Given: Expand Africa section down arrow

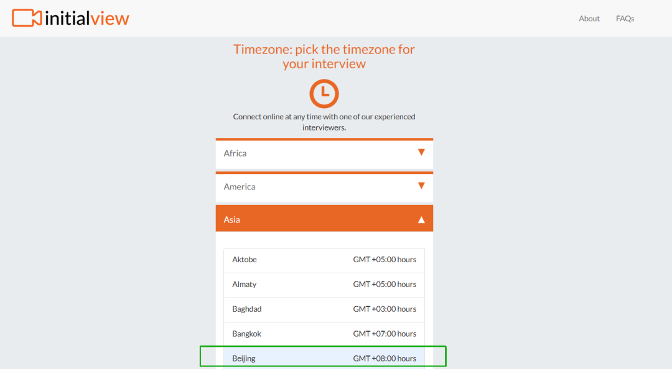Looking at the screenshot, I should pos(421,152).
